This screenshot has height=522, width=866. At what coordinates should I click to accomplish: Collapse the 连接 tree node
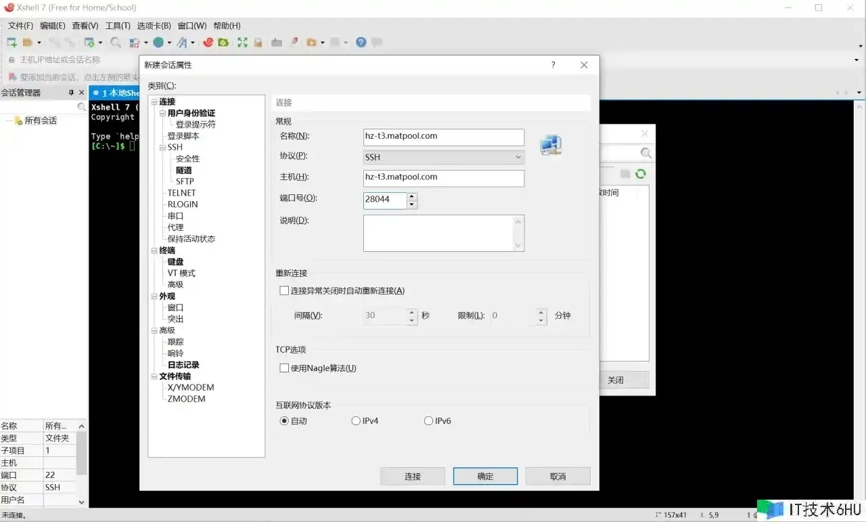point(154,102)
